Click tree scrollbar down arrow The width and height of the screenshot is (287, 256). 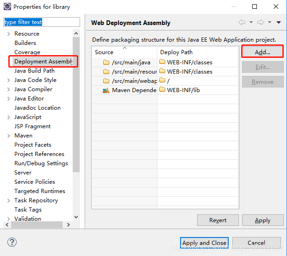(76, 217)
